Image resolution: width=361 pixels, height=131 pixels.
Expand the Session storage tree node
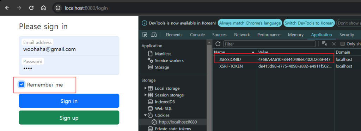click(x=145, y=95)
